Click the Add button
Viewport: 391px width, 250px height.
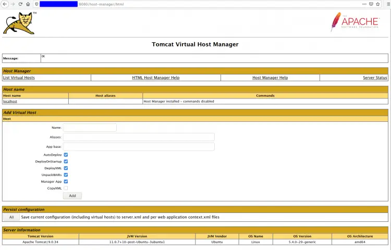(x=72, y=196)
